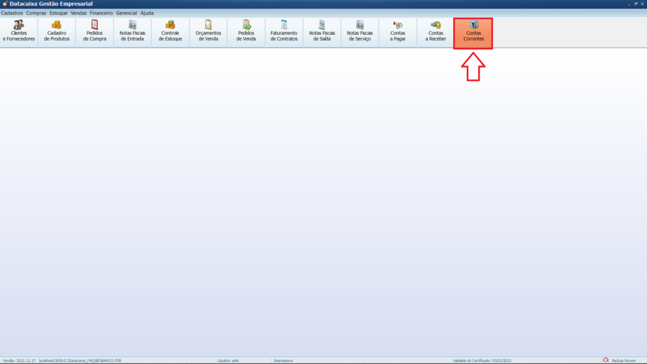
Task: Open Clientes e Fornecedores toolbar icon
Action: coord(19,32)
